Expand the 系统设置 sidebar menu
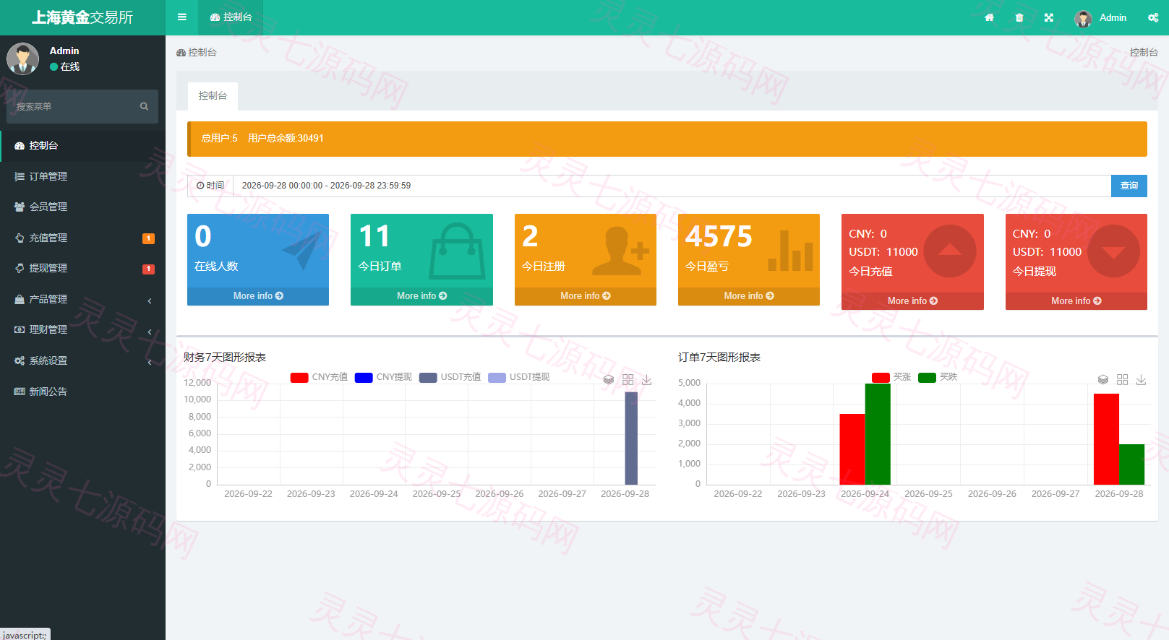Image resolution: width=1169 pixels, height=640 pixels. (x=83, y=360)
